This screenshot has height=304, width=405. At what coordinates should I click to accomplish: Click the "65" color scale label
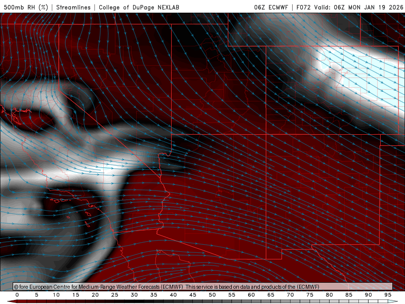(271, 295)
